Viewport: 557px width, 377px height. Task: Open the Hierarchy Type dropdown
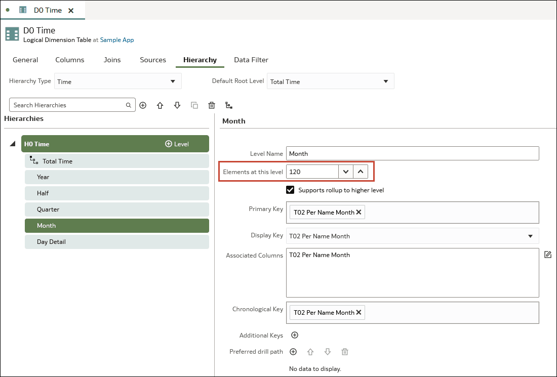point(117,81)
